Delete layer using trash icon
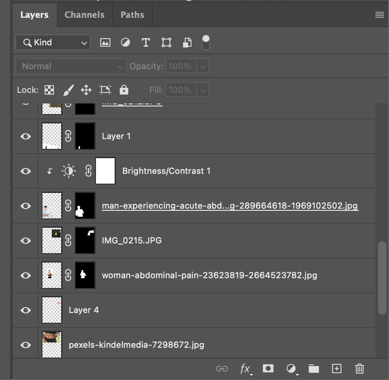 coord(360,369)
